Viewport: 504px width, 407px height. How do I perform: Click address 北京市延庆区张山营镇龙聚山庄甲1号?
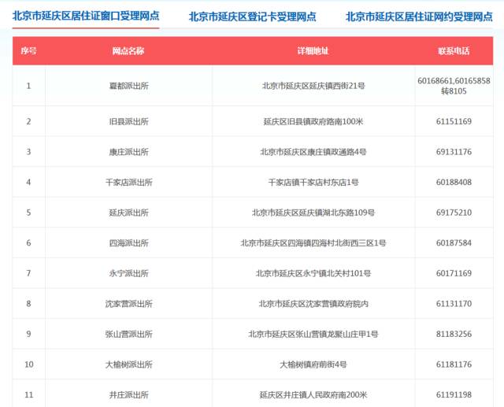tap(313, 334)
